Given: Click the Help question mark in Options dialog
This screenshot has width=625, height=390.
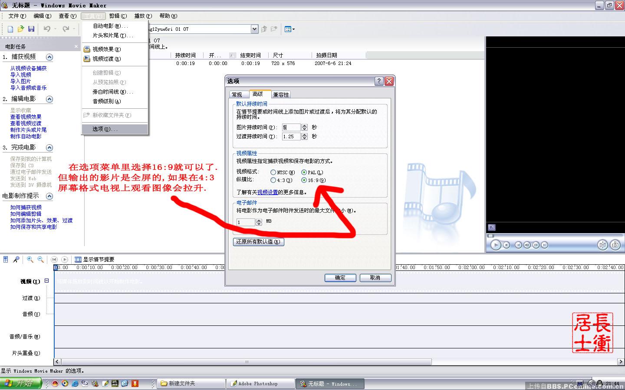Looking at the screenshot, I should coord(379,81).
